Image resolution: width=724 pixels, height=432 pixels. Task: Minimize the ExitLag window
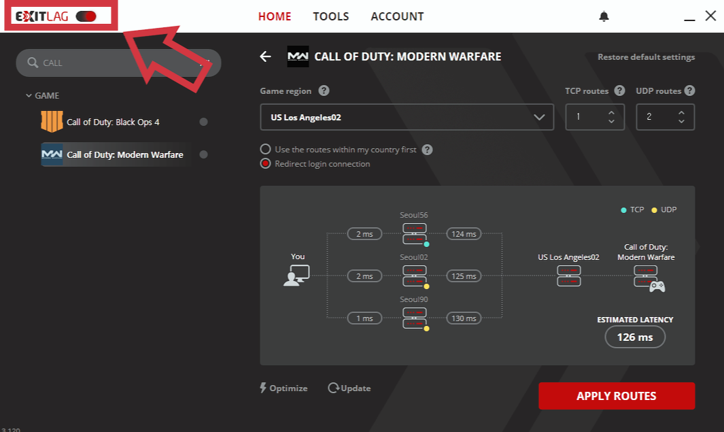click(689, 20)
